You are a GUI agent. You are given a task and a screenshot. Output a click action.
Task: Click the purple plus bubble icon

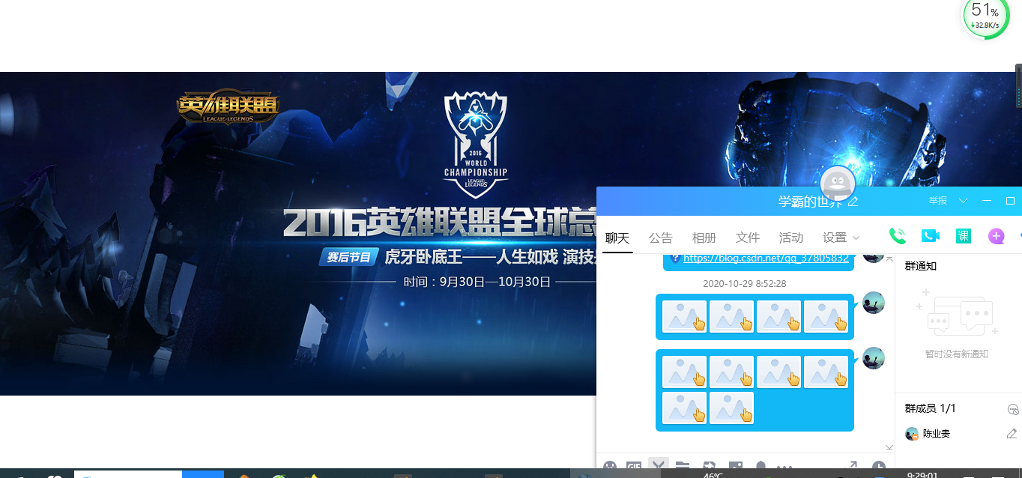996,236
